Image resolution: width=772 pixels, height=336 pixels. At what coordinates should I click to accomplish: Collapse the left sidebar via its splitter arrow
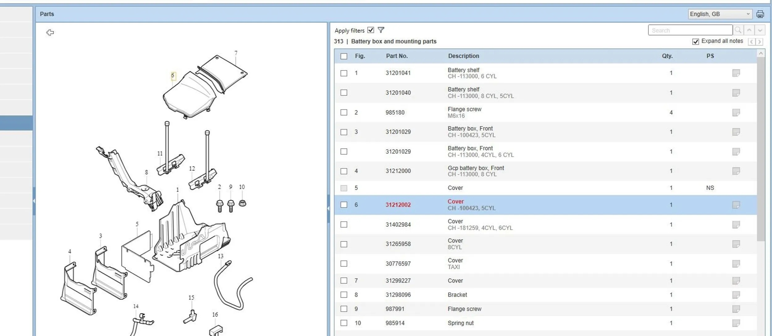pyautogui.click(x=34, y=201)
